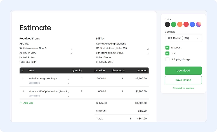Follow the Convert to Invoice link

183,88
